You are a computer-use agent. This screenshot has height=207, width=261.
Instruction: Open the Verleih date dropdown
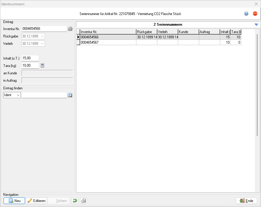(43, 43)
